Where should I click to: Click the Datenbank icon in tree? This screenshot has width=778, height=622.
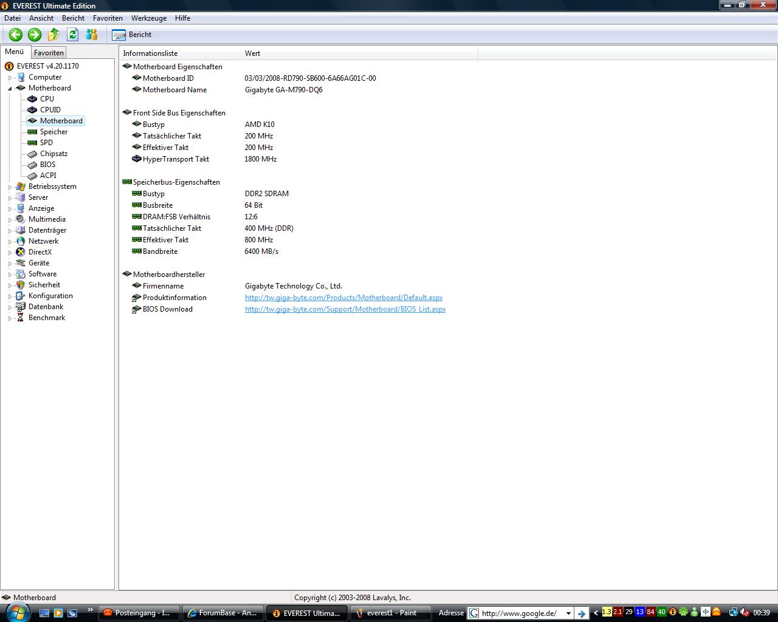[x=21, y=307]
